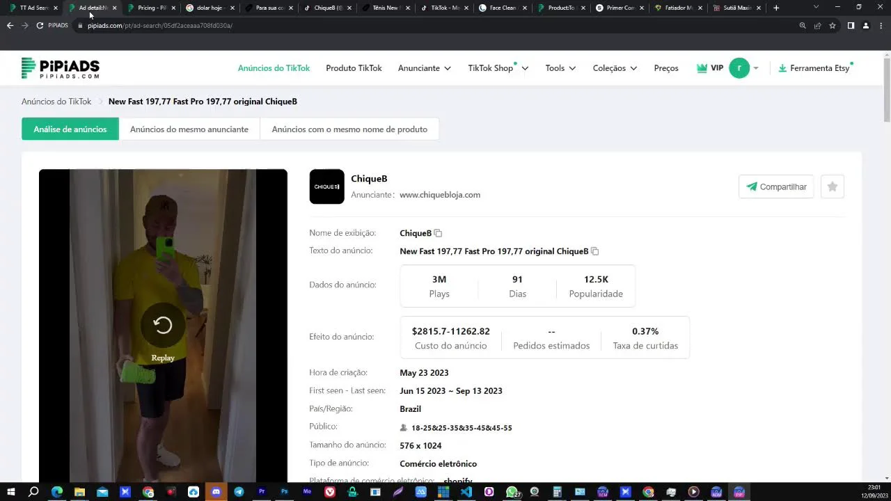The image size is (891, 501).
Task: Bookmark this page with the star
Action: 833,26
